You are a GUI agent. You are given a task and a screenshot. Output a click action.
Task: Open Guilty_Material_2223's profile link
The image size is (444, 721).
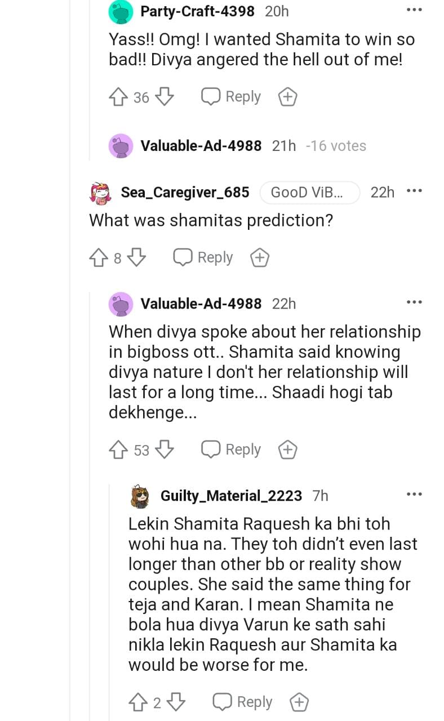(231, 496)
